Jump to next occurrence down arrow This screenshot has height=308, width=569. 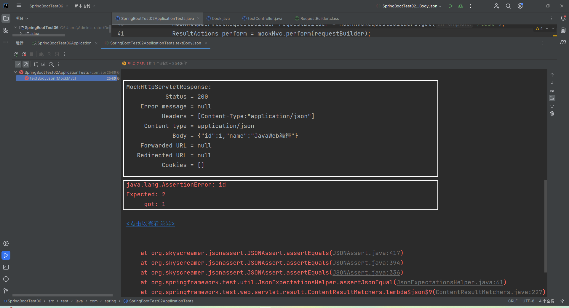(x=552, y=83)
